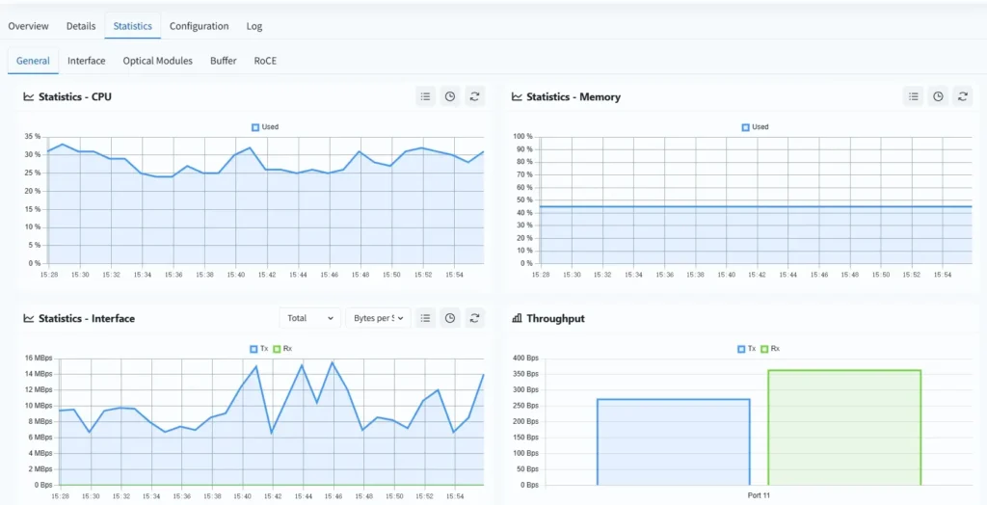Open list view in Statistics - Interface panel
Screen dimensions: 987x505
pos(426,318)
